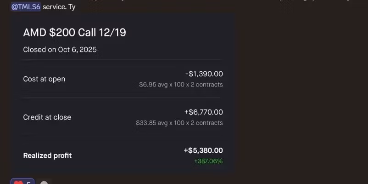The height and width of the screenshot is (184, 368).
Task: Click the divider line above Realized profit
Action: coord(122,136)
